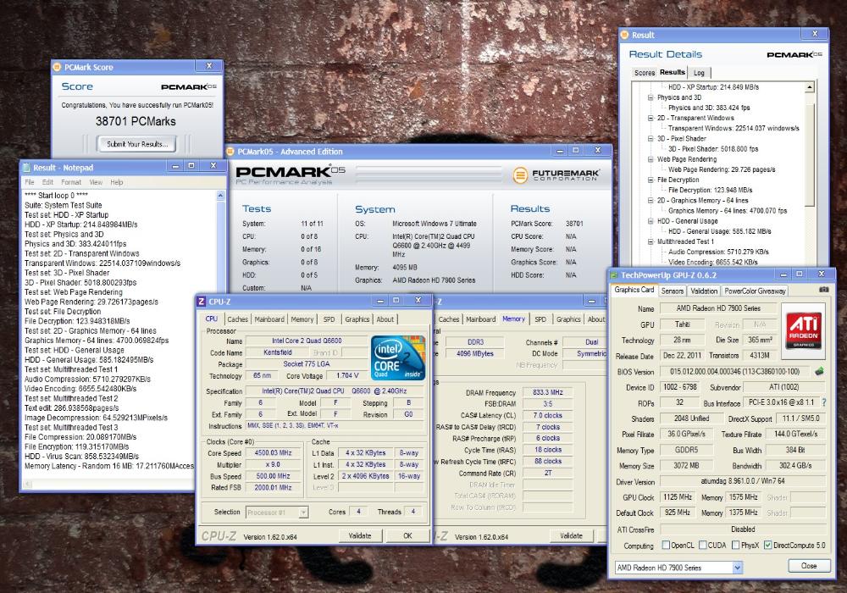Screen dimensions: 847x593
Task: Open the Memory tab in the front CPU-Z window
Action: point(302,319)
